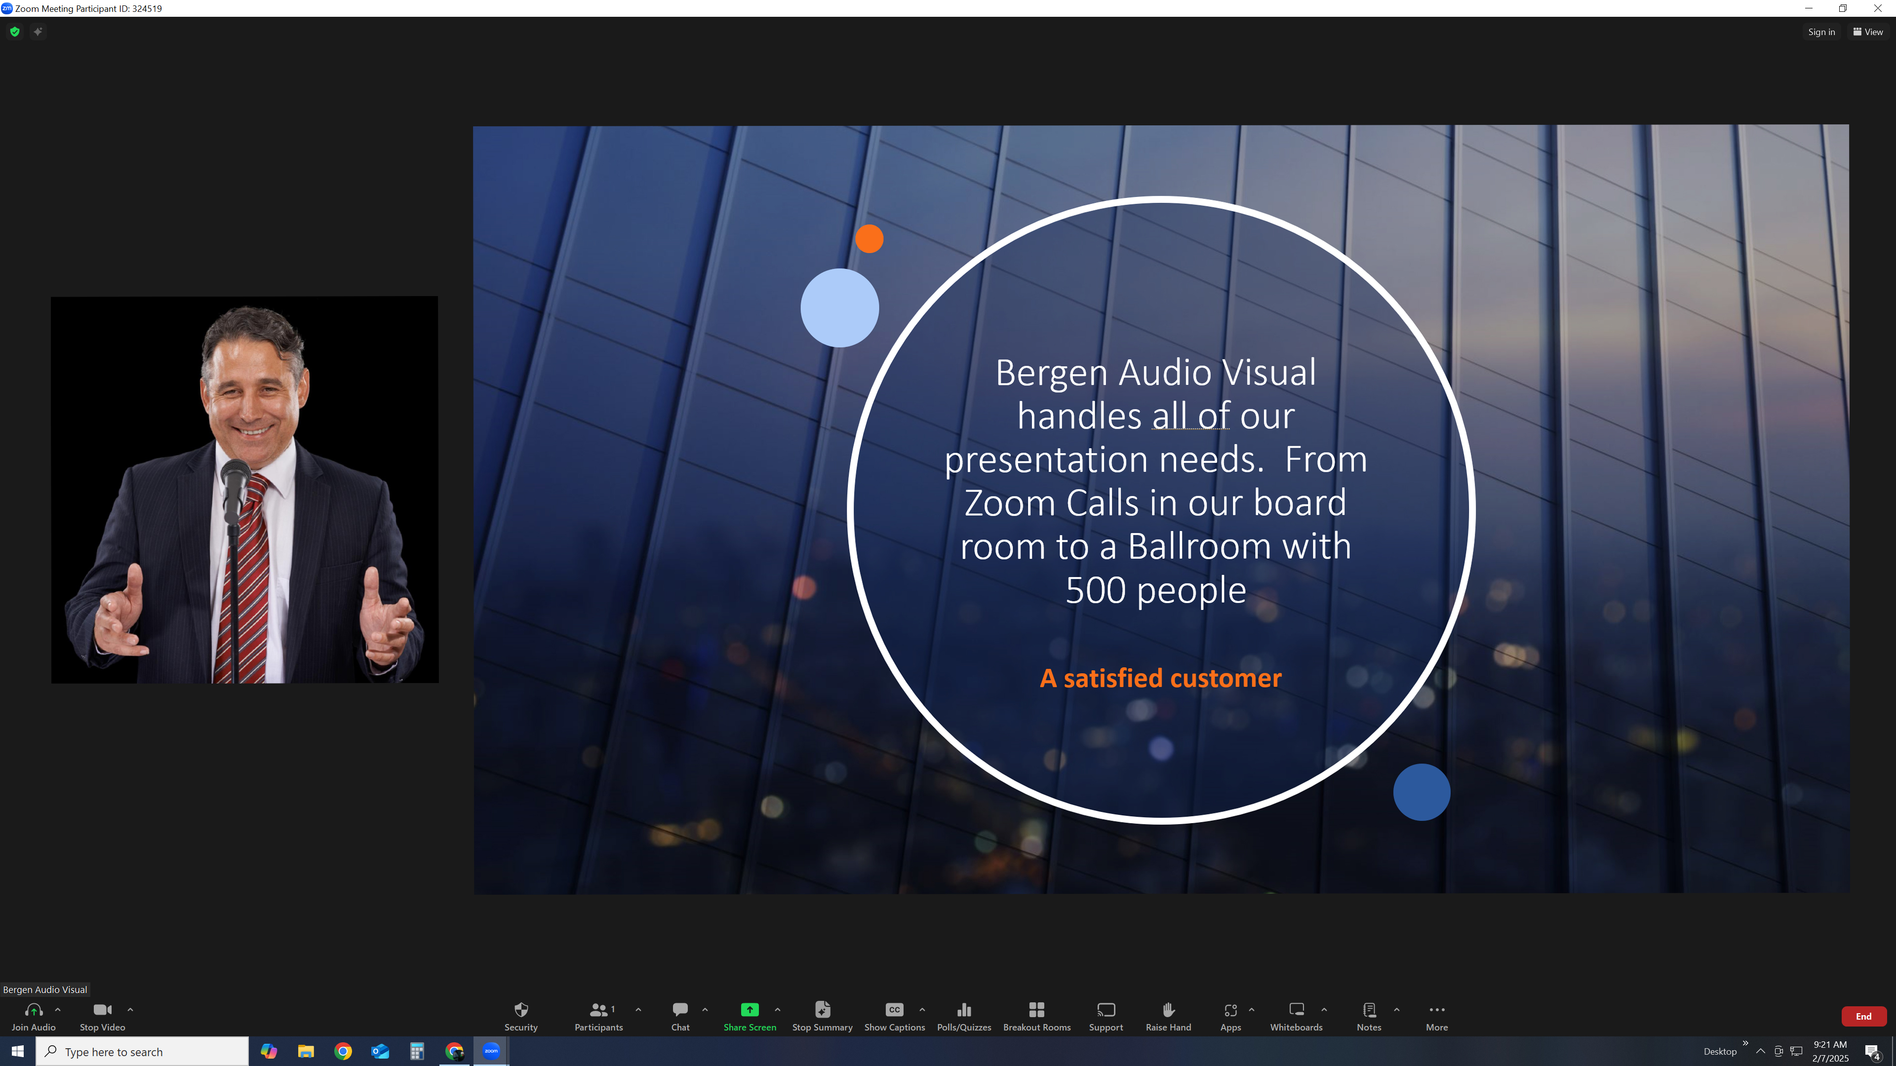Expand the Chat options arrow
1896x1066 pixels.
(x=705, y=1009)
